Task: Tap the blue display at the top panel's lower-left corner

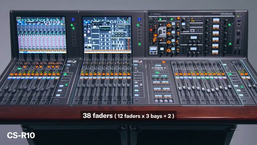Action: pos(153,49)
